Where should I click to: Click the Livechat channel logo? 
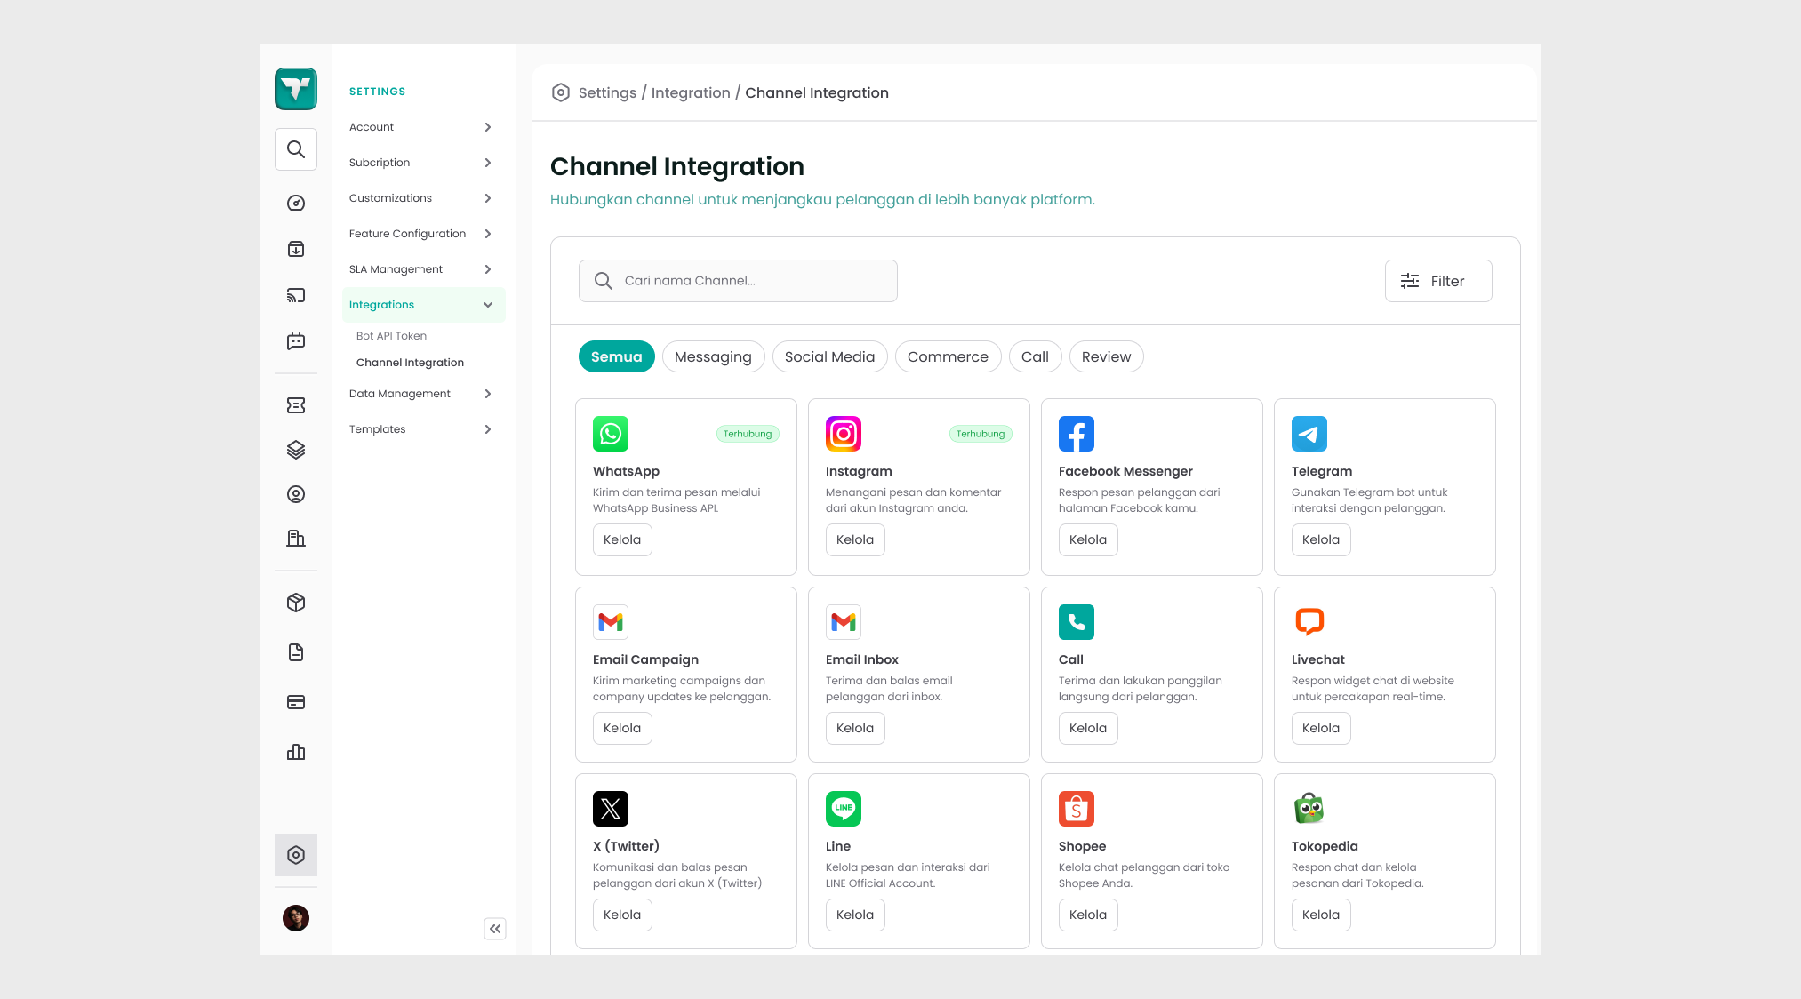(1309, 622)
